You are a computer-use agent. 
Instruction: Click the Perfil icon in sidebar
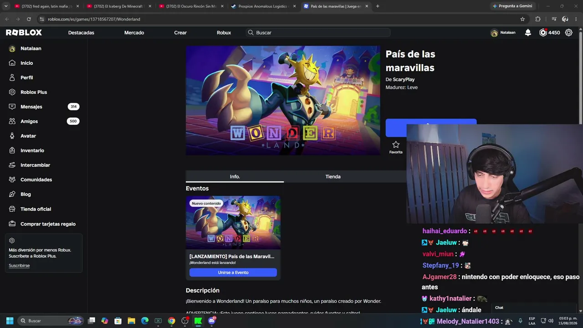[x=12, y=77]
